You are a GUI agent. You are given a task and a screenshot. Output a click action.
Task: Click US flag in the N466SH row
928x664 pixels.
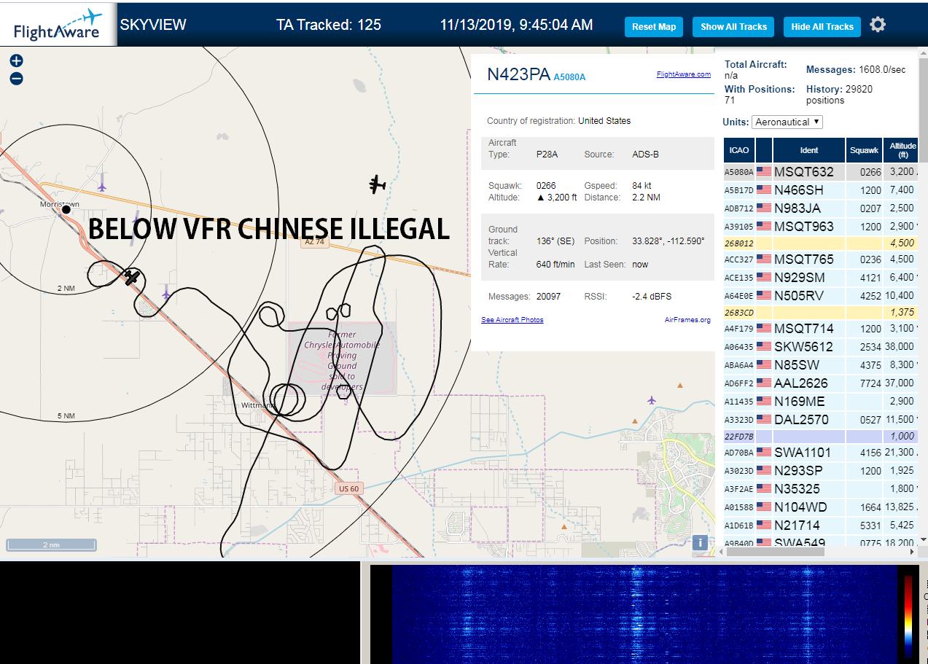click(764, 190)
